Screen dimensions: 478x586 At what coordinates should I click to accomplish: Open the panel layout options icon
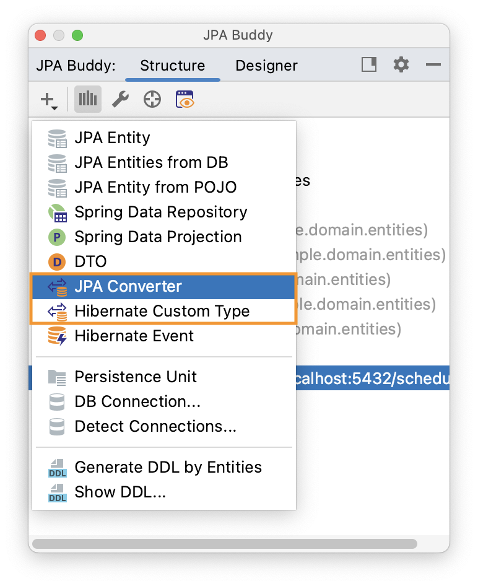(368, 65)
